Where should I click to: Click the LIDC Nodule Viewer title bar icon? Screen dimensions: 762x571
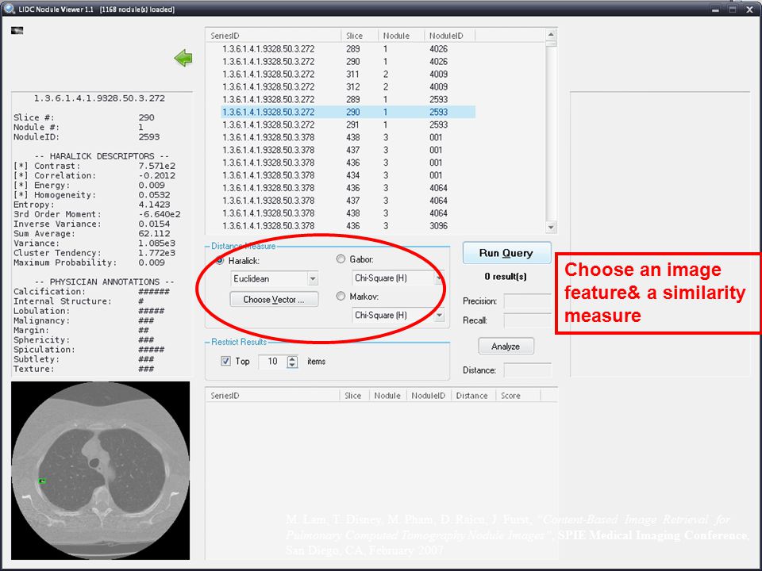tap(9, 8)
